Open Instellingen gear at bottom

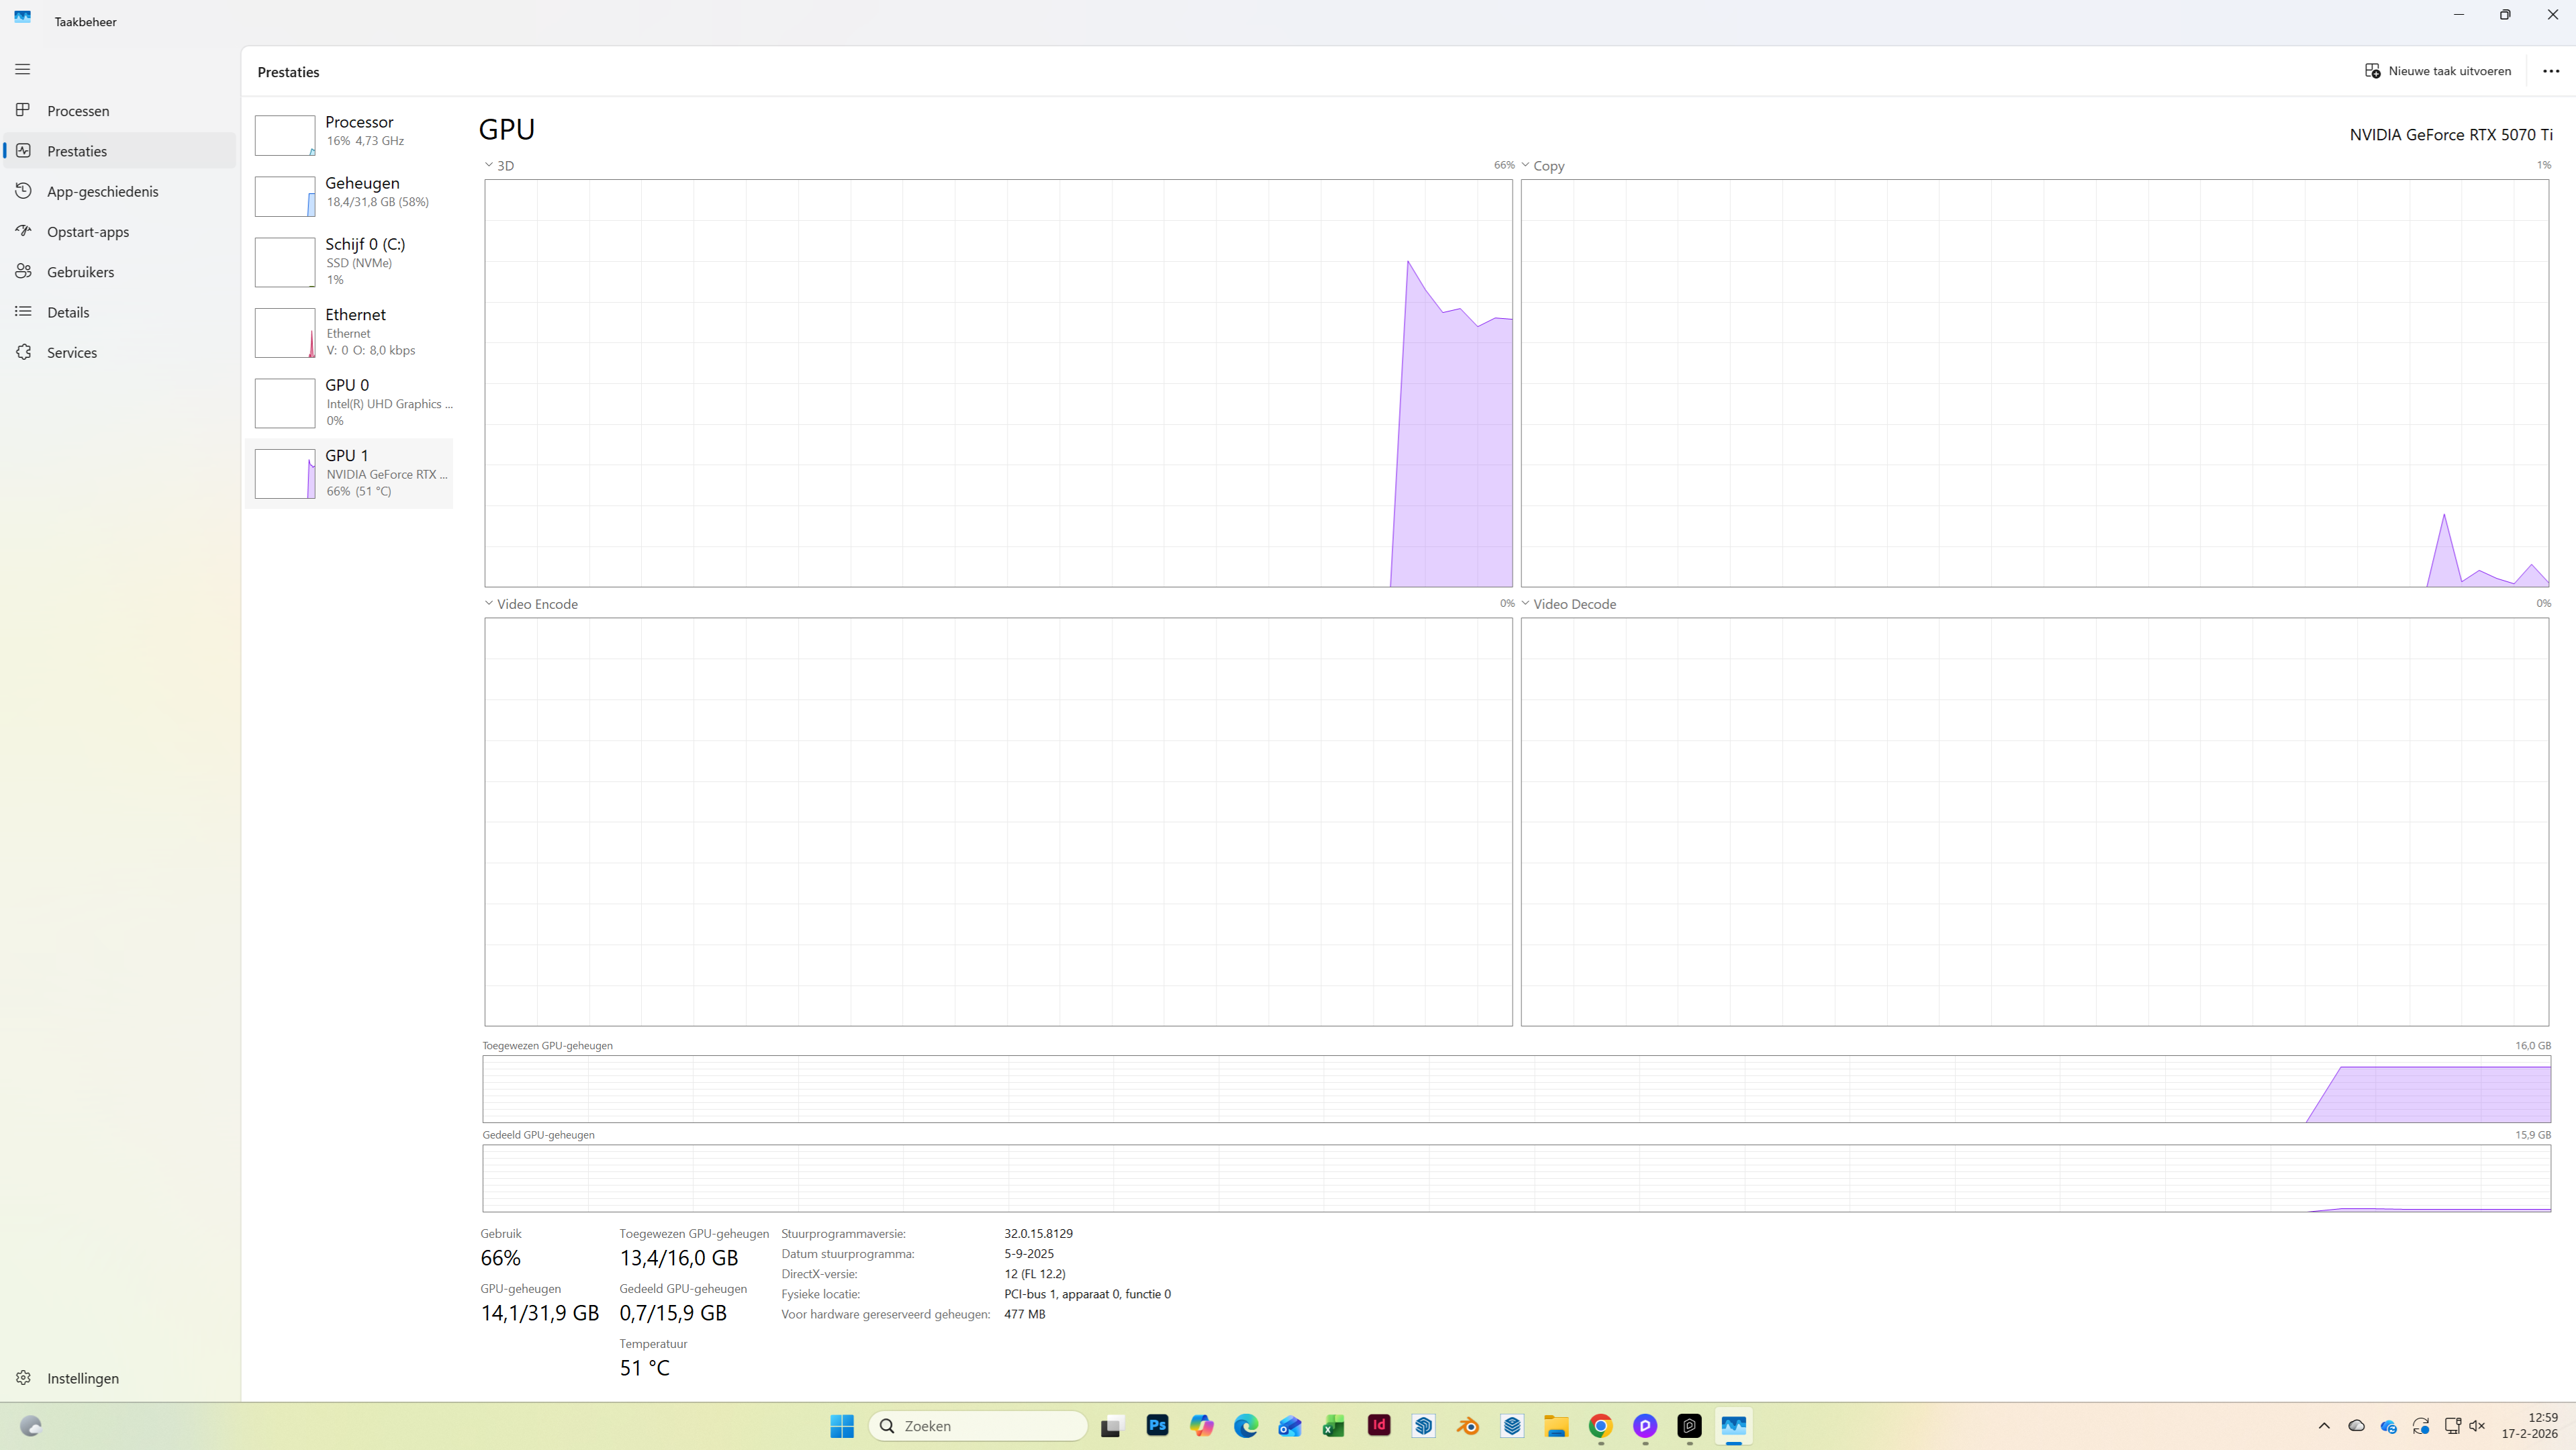[x=23, y=1378]
